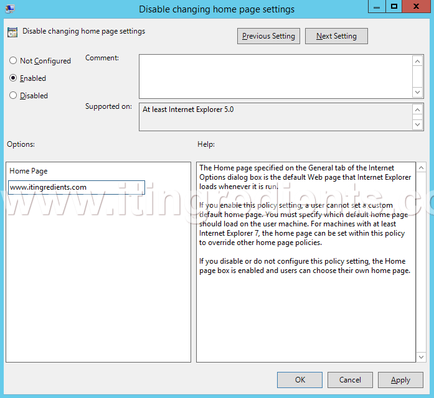Click the Comment box scroll up arrow

418,61
